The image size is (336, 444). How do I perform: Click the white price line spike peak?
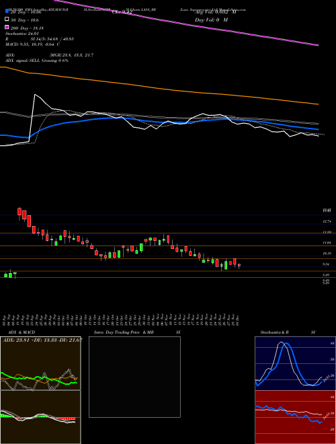(35, 95)
